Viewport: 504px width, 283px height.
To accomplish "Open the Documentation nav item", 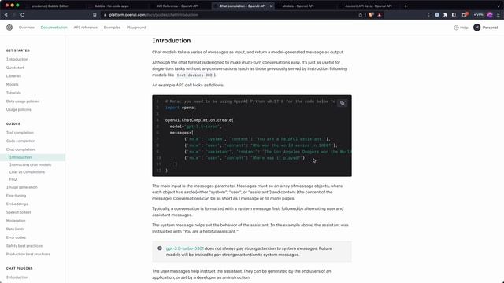I will point(54,28).
